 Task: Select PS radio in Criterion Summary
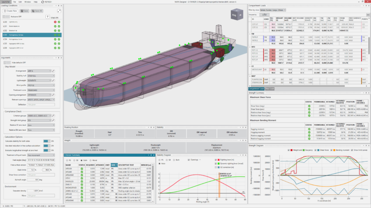pyautogui.click(x=67, y=160)
